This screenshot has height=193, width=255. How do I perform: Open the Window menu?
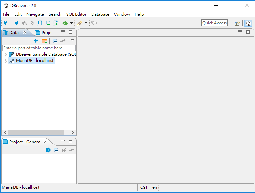point(122,14)
